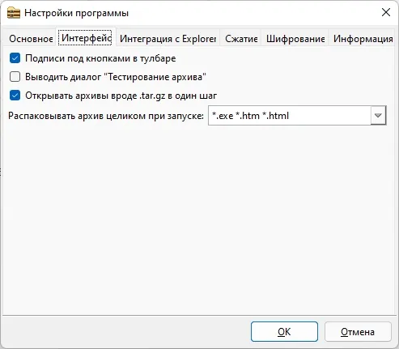Uncheck the Подписи под кнопками в тулбаре checkbox
Viewport: 399px width, 349px height.
pyautogui.click(x=15, y=58)
